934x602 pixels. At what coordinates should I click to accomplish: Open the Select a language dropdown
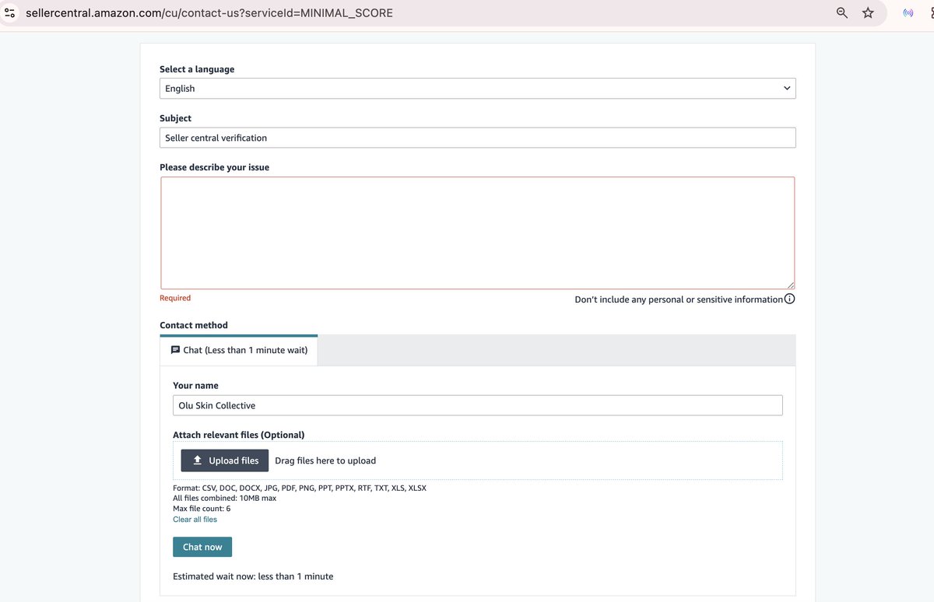478,89
